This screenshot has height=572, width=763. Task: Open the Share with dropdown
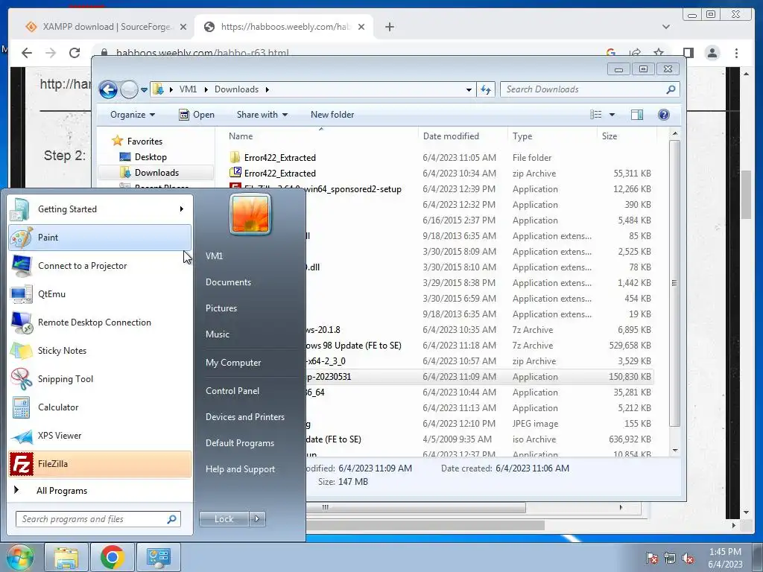point(262,115)
